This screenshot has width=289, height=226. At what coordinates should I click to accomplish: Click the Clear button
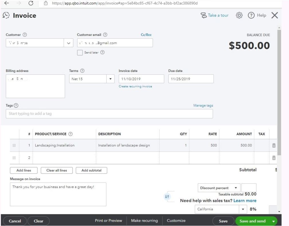38,221
